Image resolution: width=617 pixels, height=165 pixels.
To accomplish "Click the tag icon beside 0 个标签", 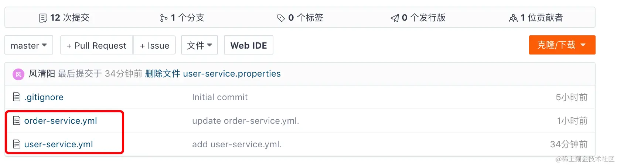I will click(281, 18).
